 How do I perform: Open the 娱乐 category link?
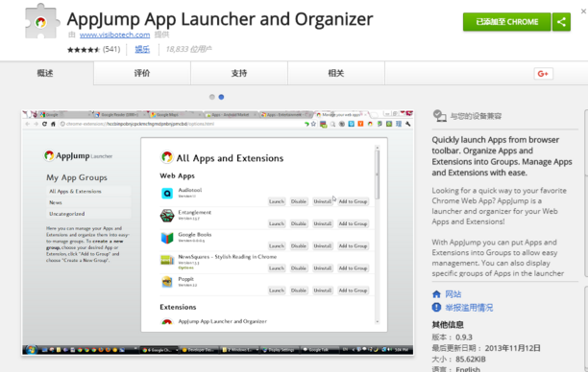tap(142, 49)
